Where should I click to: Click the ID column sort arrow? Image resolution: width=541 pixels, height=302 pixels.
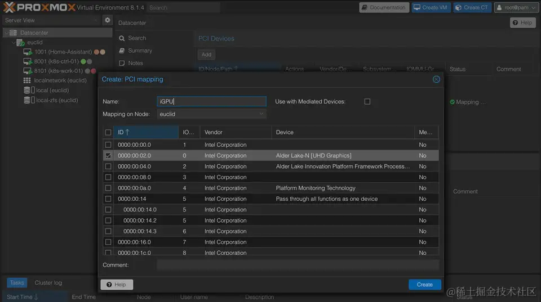pyautogui.click(x=127, y=132)
